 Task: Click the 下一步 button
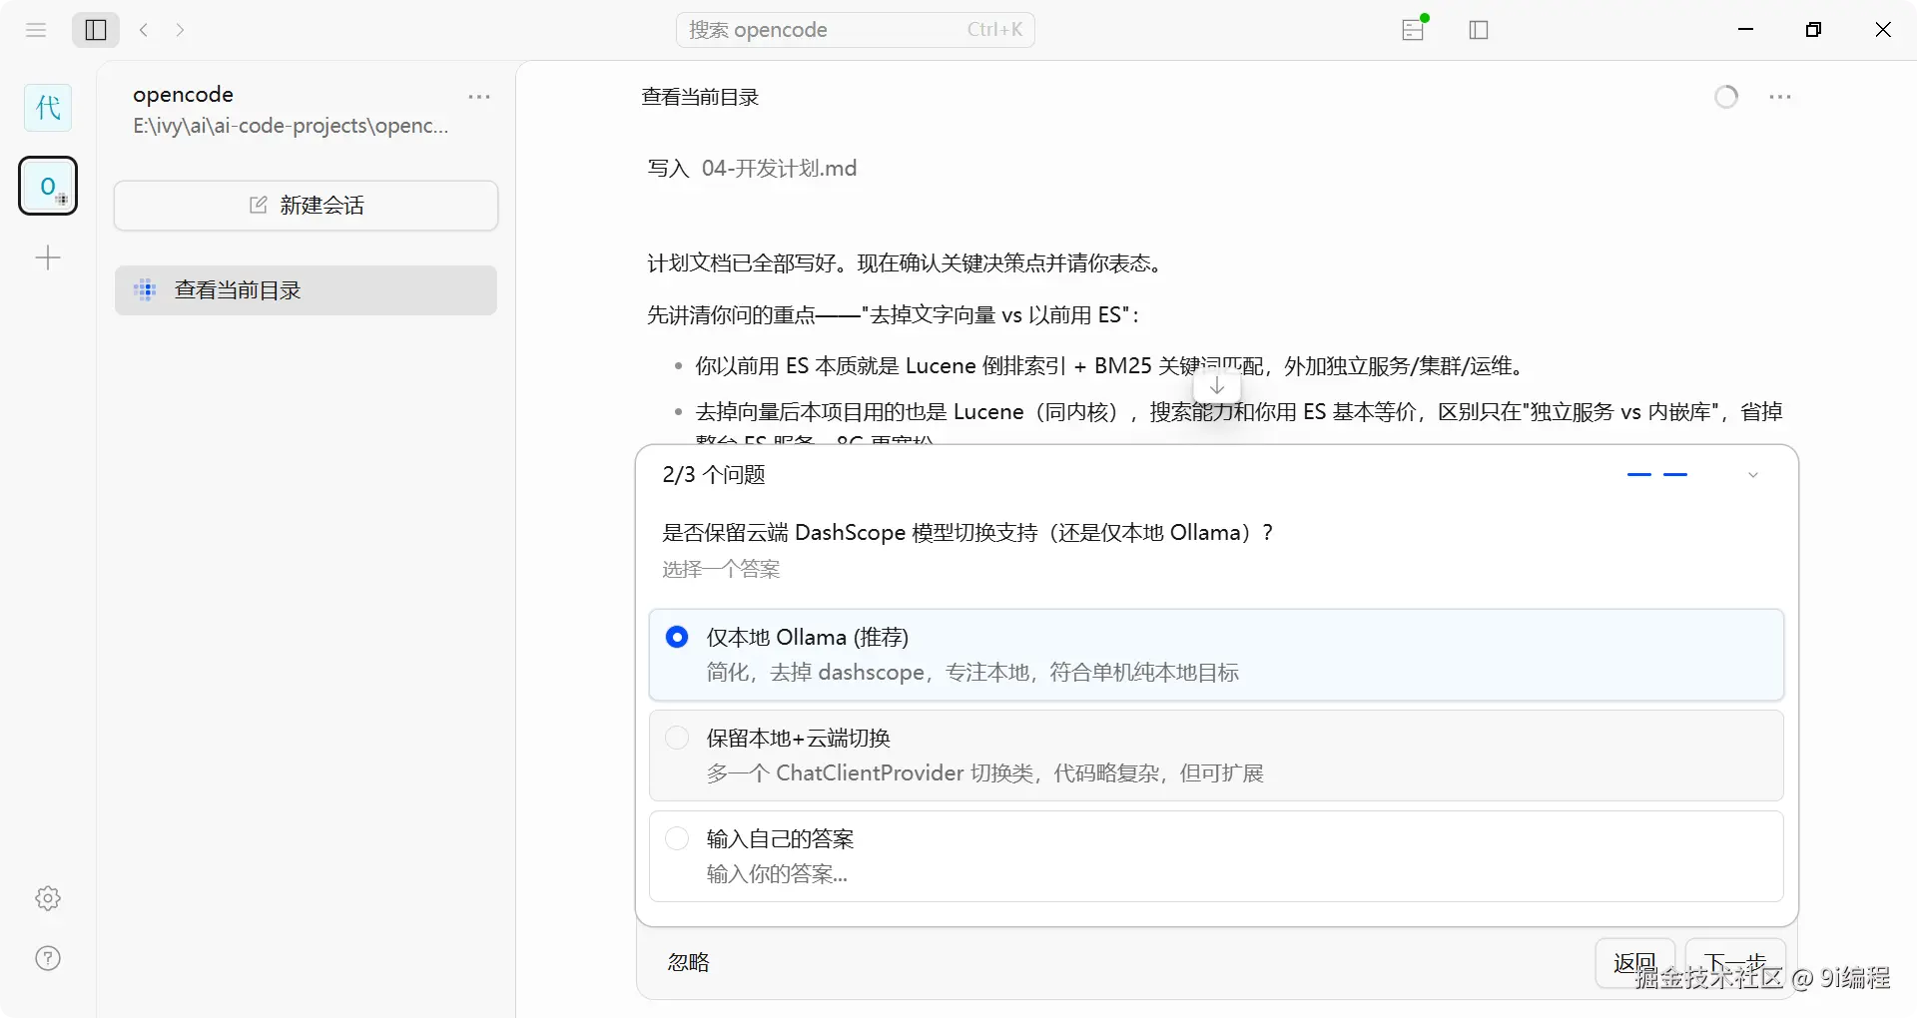1735,962
